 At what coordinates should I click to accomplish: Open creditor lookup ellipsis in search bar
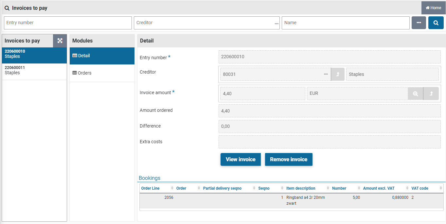(x=277, y=23)
